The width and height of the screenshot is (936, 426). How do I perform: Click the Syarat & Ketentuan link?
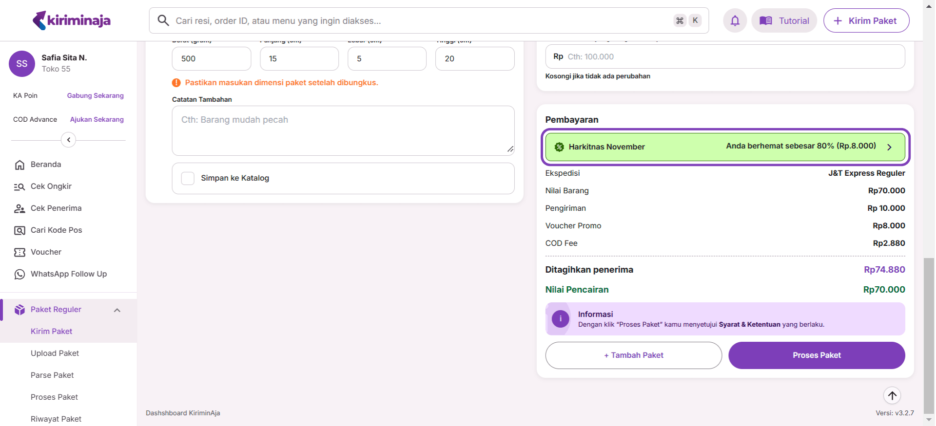pos(749,325)
